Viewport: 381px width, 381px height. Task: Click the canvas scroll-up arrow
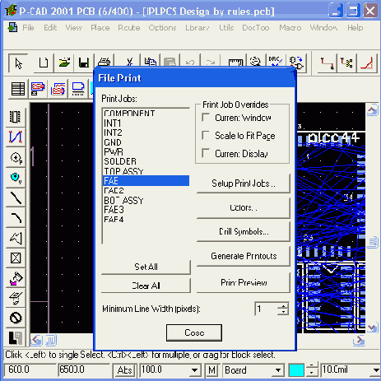coord(372,110)
